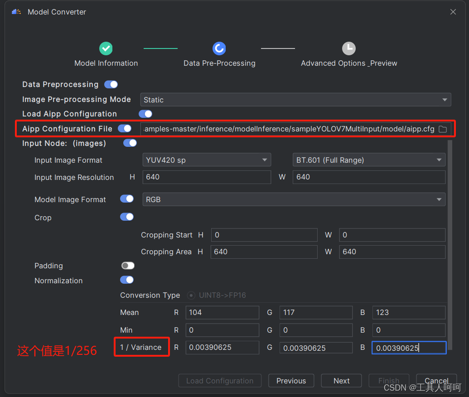Click the Cropping Area H field
Image resolution: width=469 pixels, height=397 pixels.
(264, 252)
